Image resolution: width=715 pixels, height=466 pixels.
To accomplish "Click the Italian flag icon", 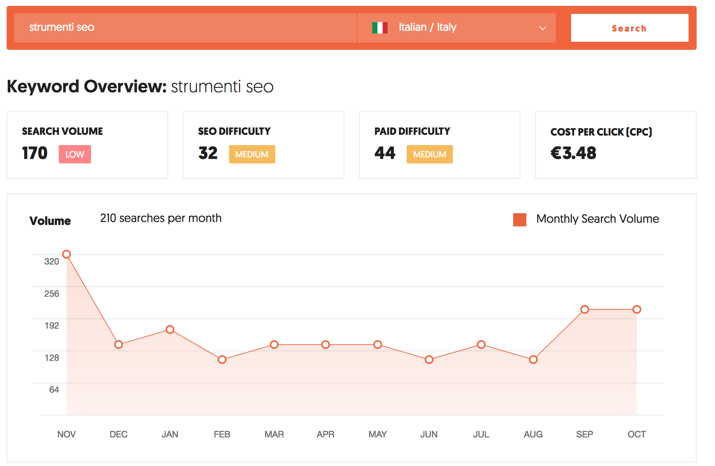I will [380, 28].
